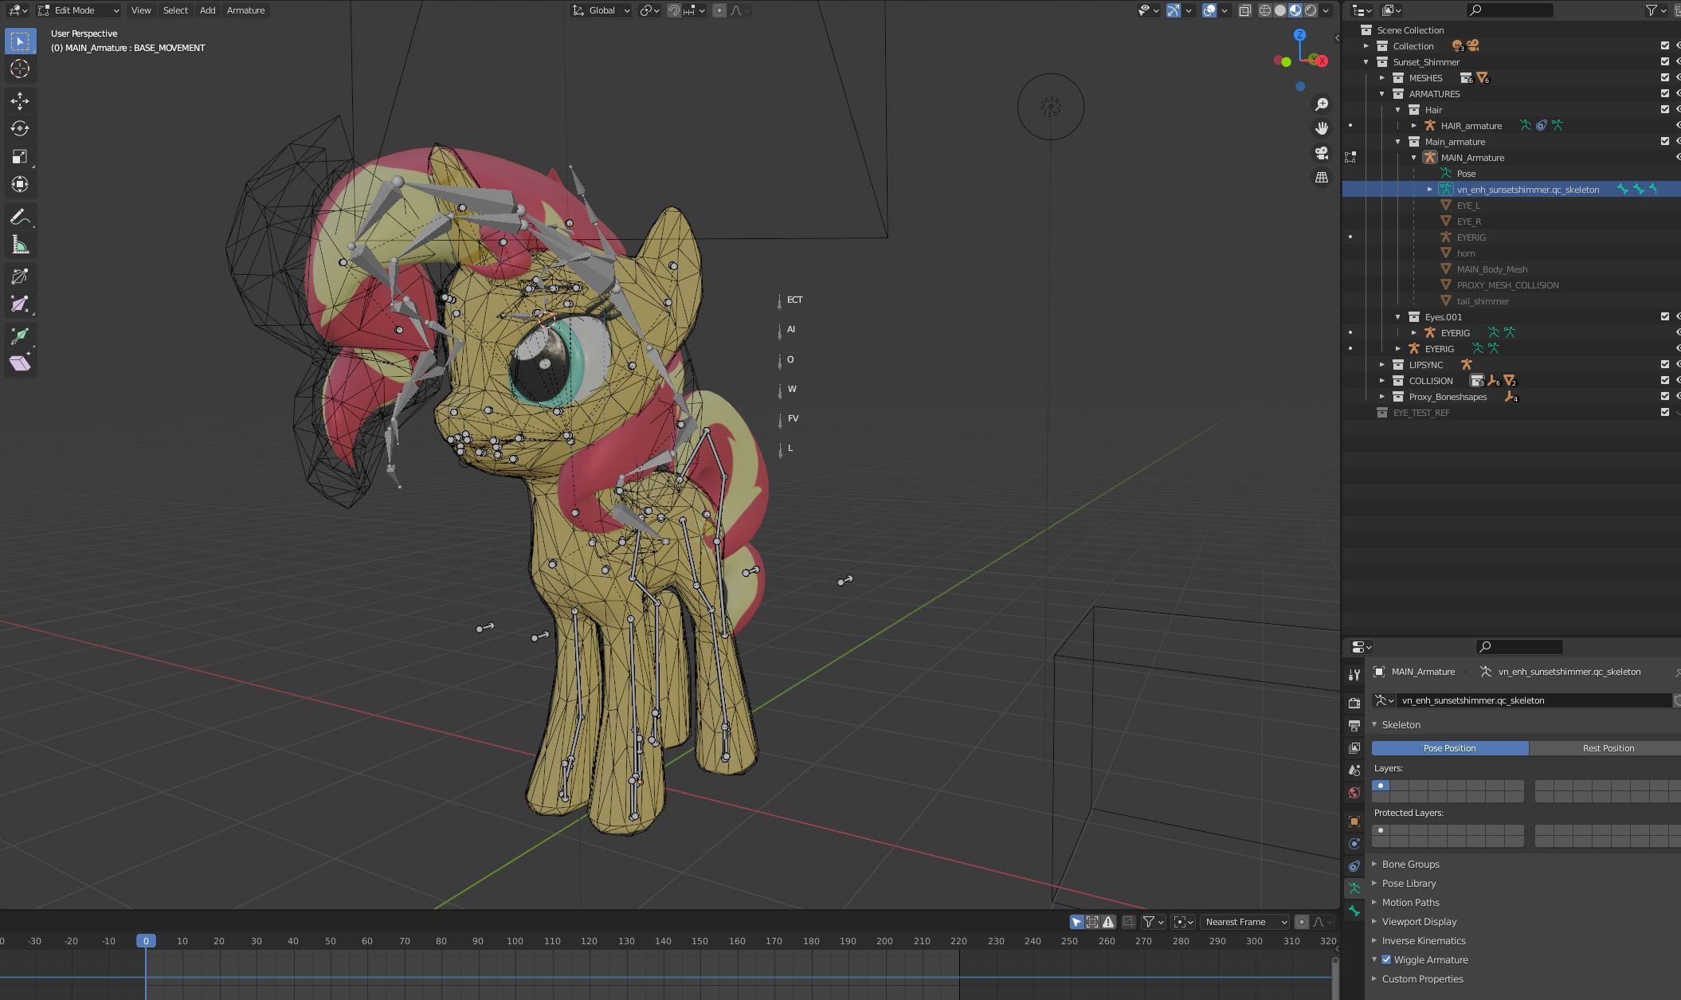Image resolution: width=1681 pixels, height=1000 pixels.
Task: Open the Output properties tab
Action: (x=1354, y=725)
